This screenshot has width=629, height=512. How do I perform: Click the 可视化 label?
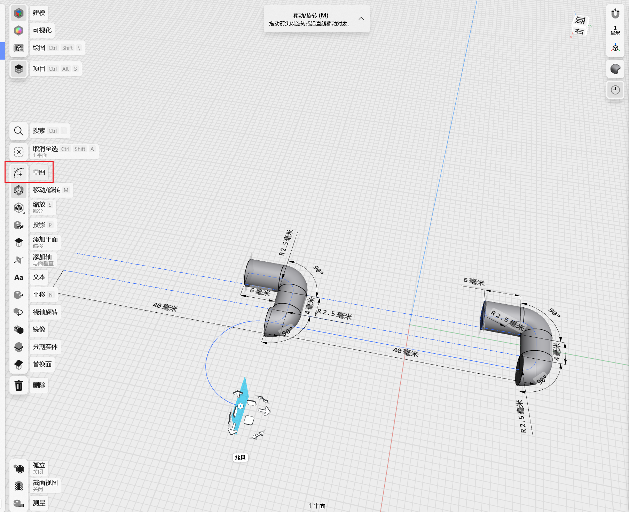[42, 30]
